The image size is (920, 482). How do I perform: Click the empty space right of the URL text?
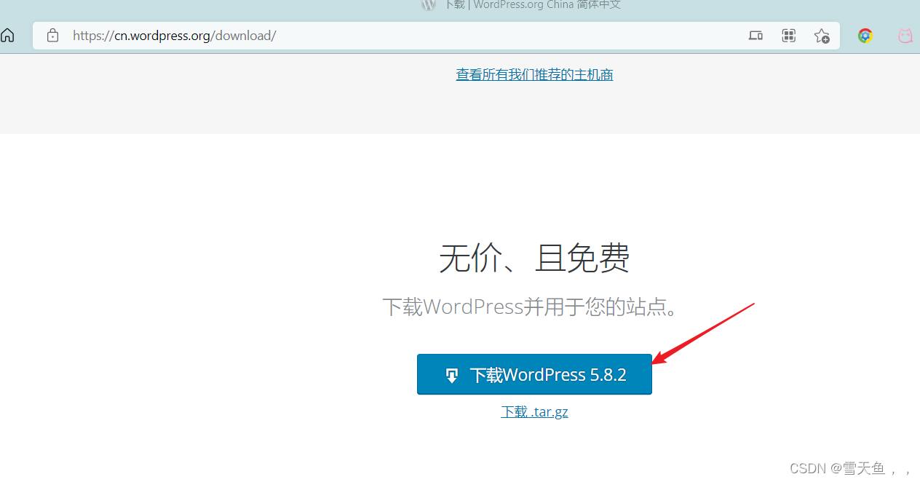click(509, 36)
